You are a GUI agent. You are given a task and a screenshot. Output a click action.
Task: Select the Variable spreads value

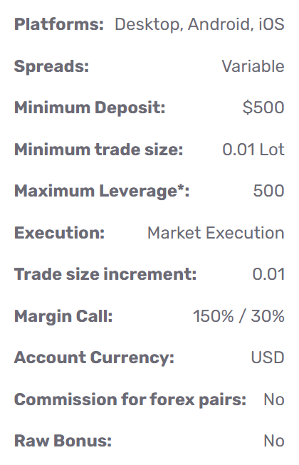point(253,66)
